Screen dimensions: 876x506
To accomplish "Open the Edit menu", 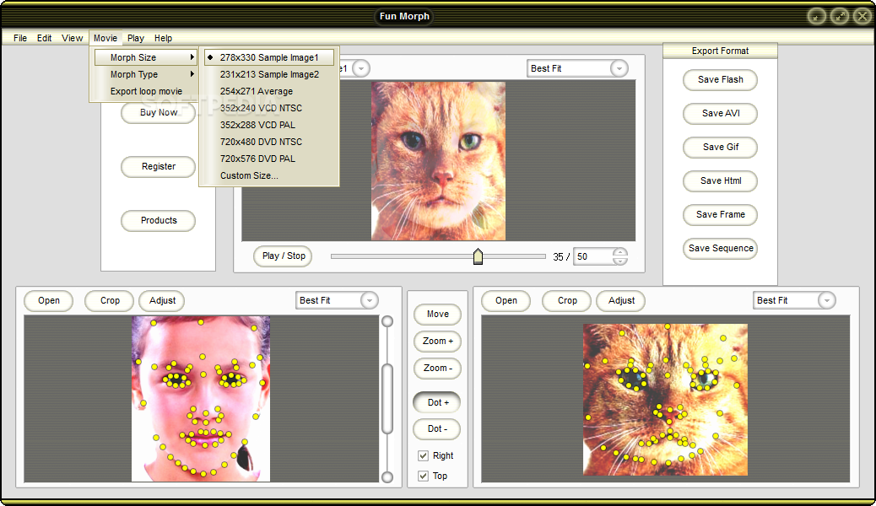I will point(44,38).
